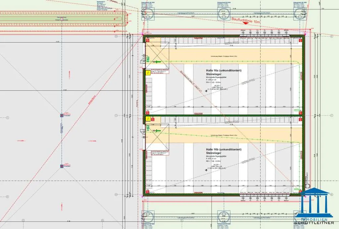
Task: Select fire extinguisher symbol in Halle 16a's lower-right corner
Action: point(300,113)
